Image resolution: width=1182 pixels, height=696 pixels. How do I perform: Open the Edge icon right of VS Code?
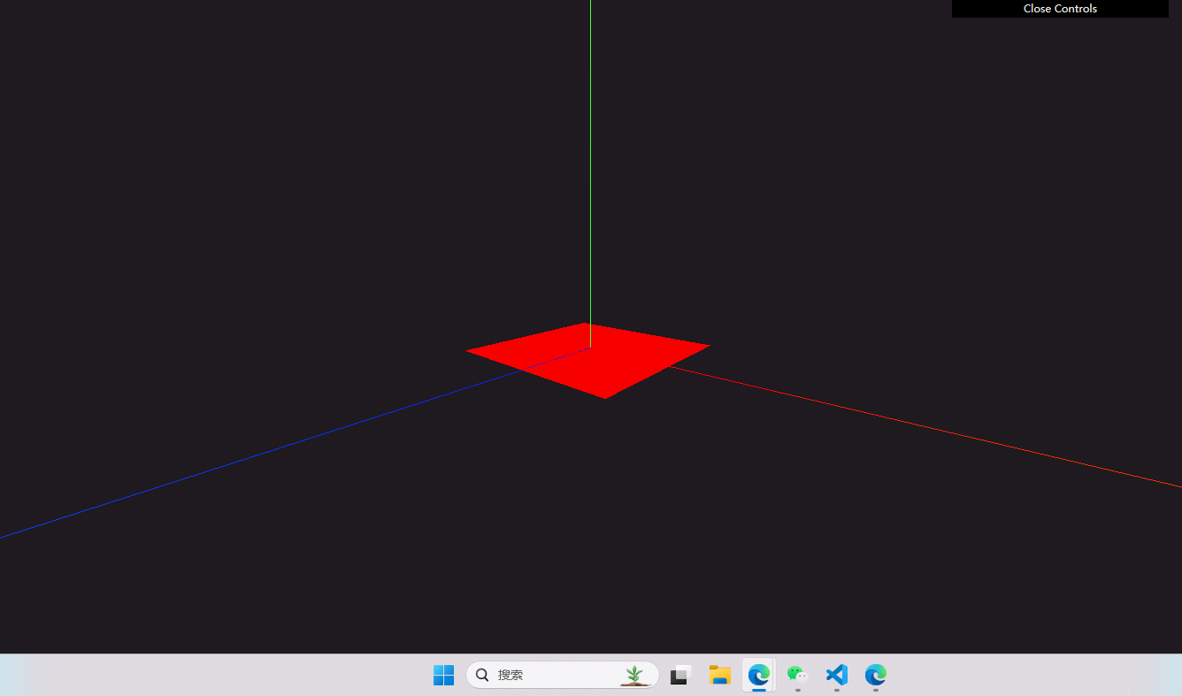[x=875, y=675]
